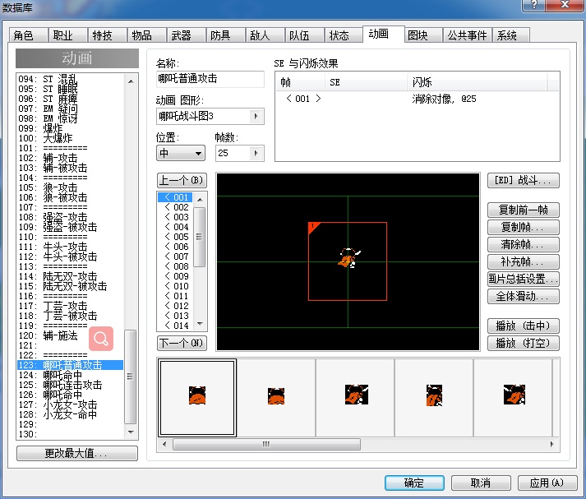Switch to the 系统 tab
586x499 pixels.
pyautogui.click(x=511, y=35)
